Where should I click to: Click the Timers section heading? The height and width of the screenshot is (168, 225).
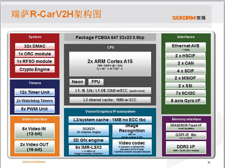pos(35,83)
